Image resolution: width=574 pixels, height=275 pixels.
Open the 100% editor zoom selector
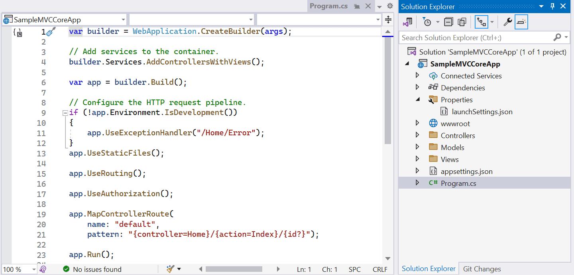[18, 269]
